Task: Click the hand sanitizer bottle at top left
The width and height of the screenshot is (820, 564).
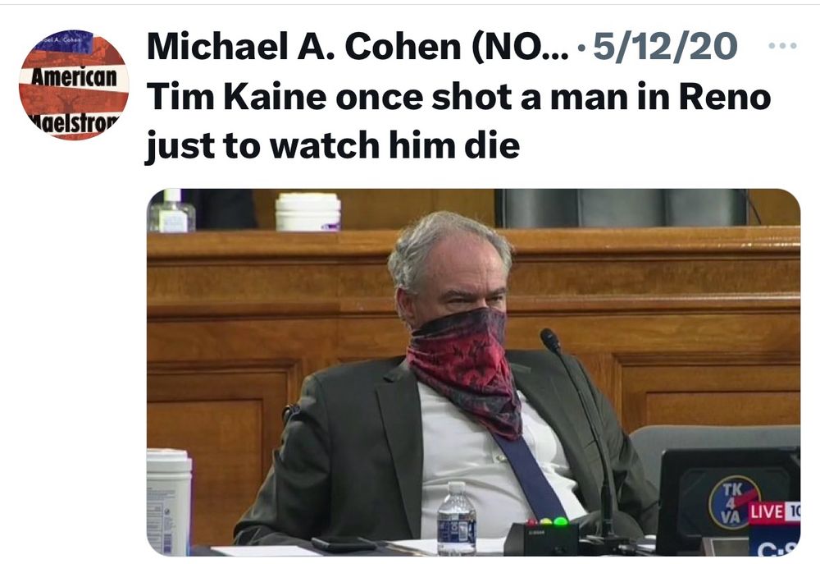Action: point(171,210)
